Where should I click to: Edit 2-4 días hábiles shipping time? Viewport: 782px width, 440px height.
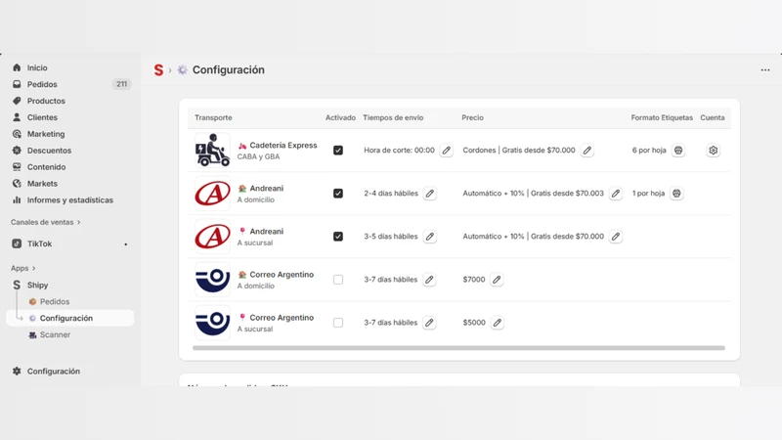pos(429,193)
